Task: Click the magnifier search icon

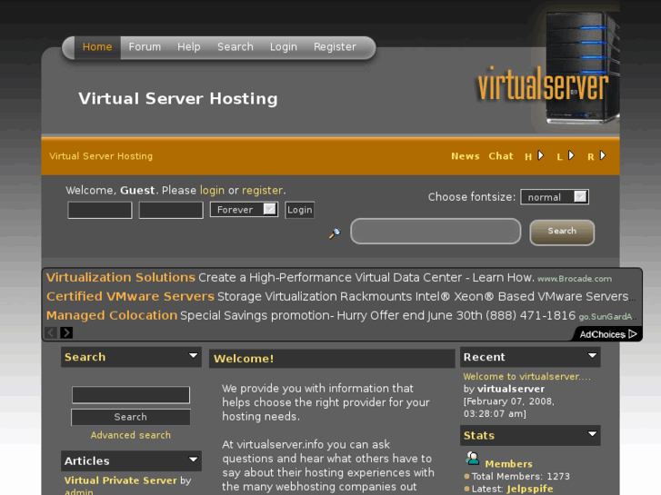Action: tap(335, 233)
